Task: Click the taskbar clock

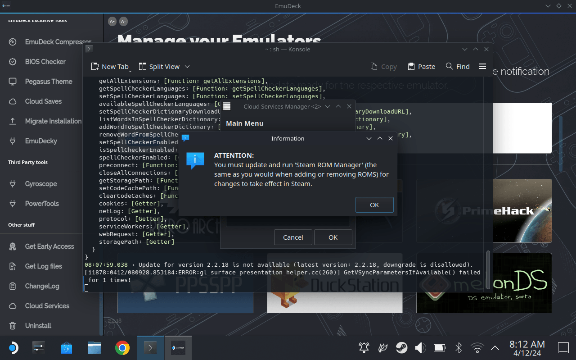Action: pyautogui.click(x=527, y=347)
